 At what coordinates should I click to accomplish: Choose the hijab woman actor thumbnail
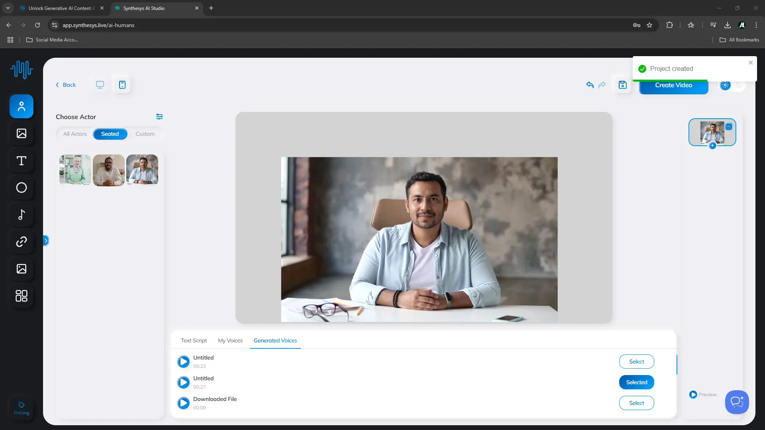[75, 170]
